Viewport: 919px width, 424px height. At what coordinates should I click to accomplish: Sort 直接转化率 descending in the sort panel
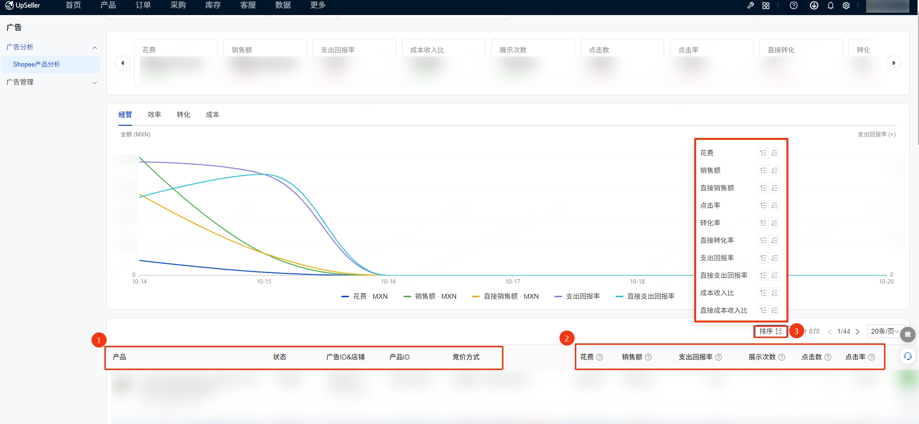(774, 240)
